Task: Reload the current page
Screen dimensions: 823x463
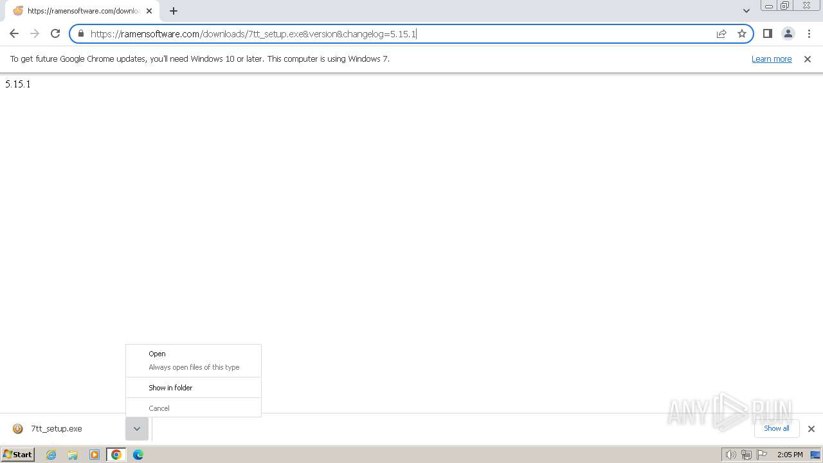Action: pyautogui.click(x=55, y=33)
